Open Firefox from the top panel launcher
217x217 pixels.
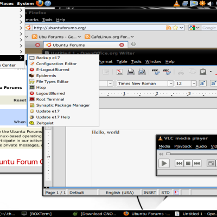coord(40,3)
